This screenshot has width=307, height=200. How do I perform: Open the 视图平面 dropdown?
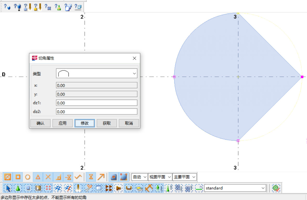160,177
